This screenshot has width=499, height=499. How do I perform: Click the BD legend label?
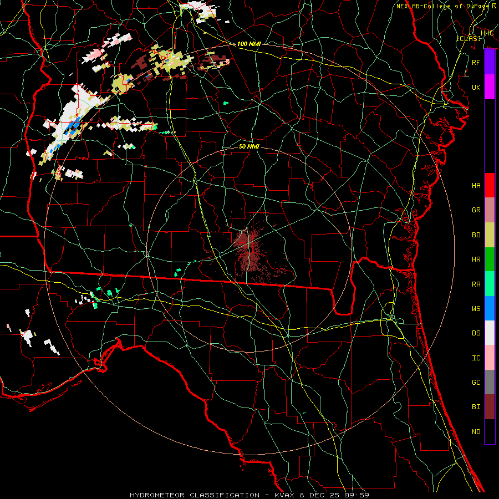point(476,235)
